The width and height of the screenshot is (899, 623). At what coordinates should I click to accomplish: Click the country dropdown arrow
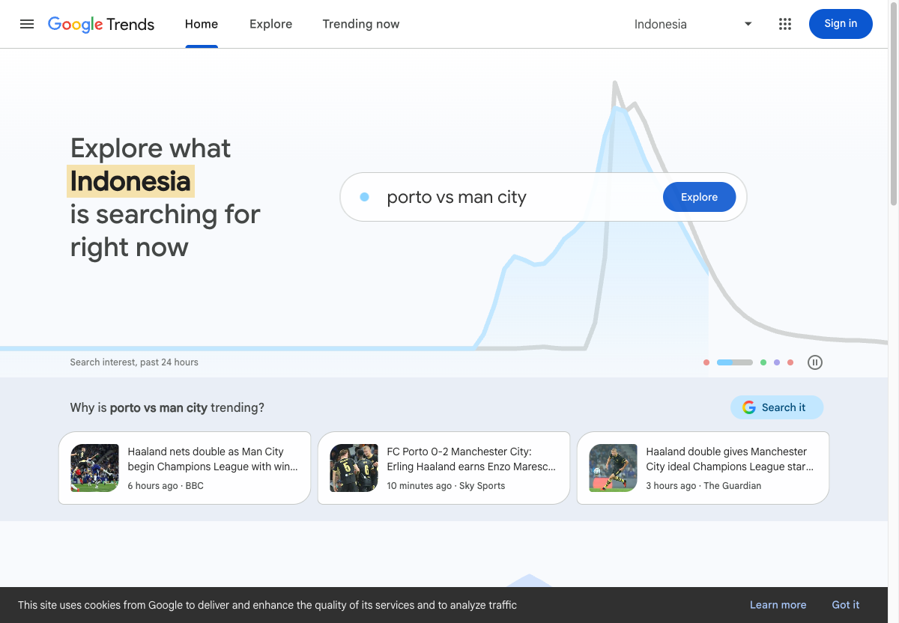pos(748,24)
